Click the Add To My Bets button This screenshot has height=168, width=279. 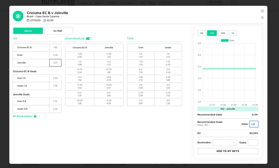click(228, 151)
